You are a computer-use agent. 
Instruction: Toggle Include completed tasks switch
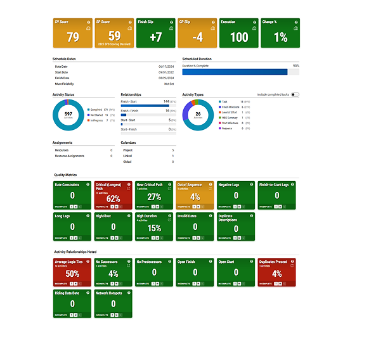pos(295,94)
